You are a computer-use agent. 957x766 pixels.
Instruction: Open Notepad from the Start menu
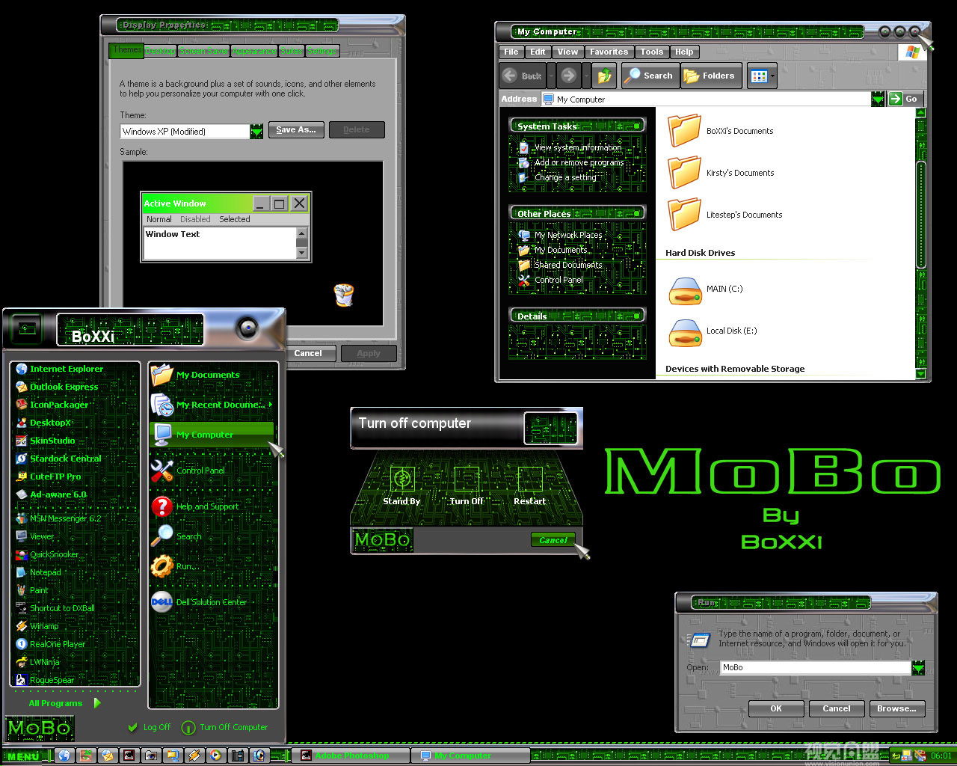[x=39, y=572]
